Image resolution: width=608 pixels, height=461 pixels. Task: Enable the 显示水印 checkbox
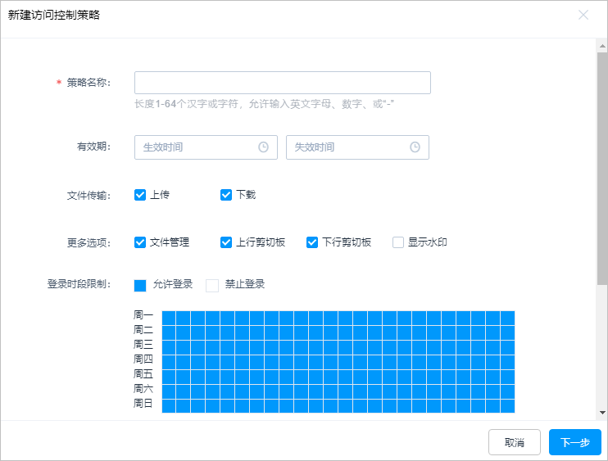pos(398,242)
